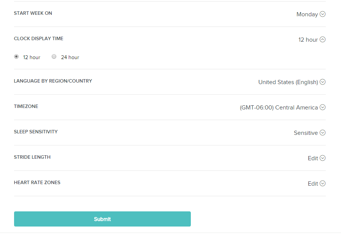Click Edit for Stride Length
This screenshot has height=236, width=341.
[313, 158]
